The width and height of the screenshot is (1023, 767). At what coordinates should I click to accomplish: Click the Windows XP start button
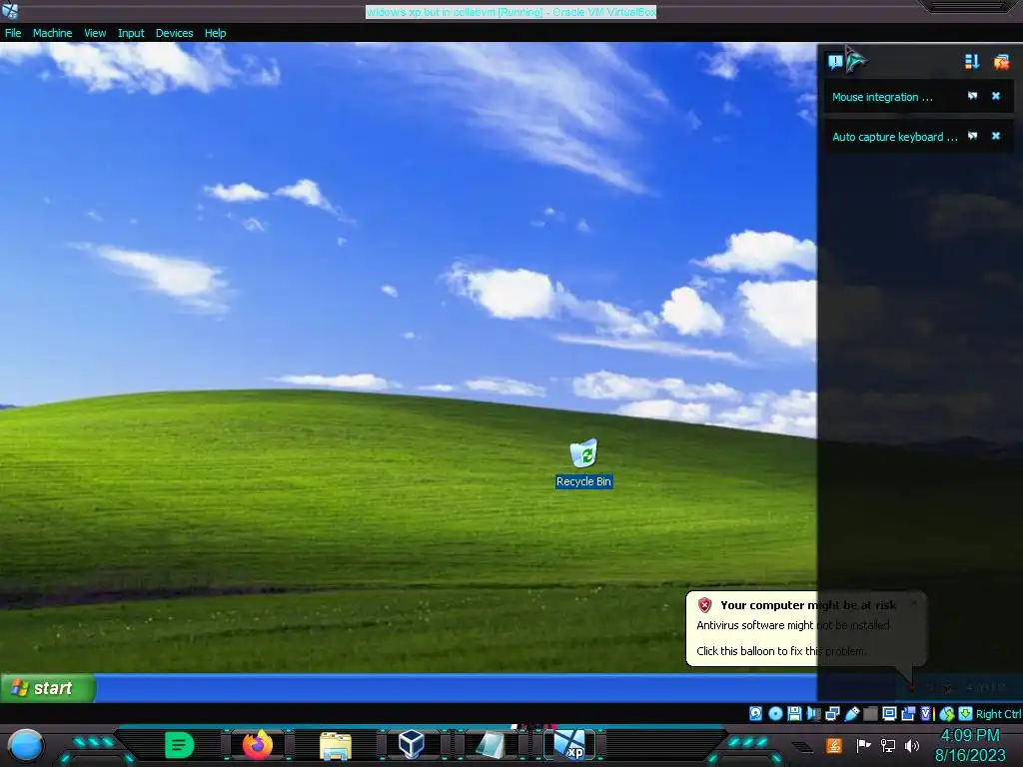tap(48, 688)
